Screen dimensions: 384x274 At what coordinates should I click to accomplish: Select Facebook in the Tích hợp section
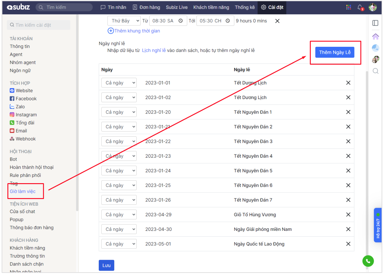(26, 99)
